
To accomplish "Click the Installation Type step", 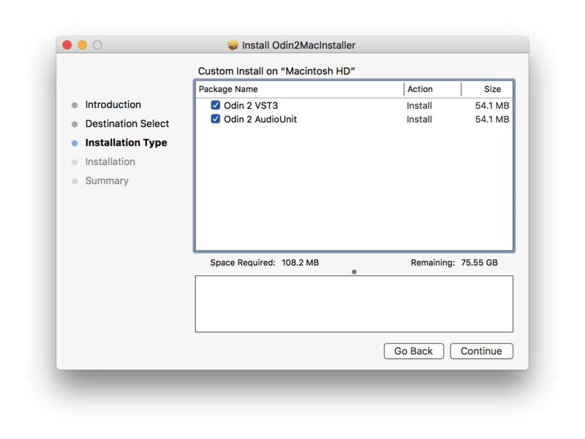I will 126,142.
